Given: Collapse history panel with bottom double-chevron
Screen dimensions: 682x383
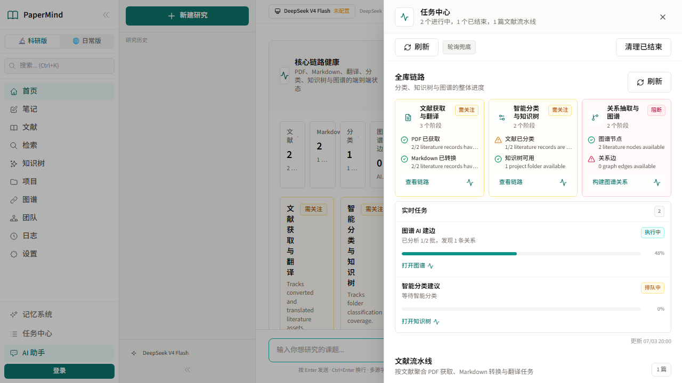Looking at the screenshot, I should pyautogui.click(x=187, y=369).
